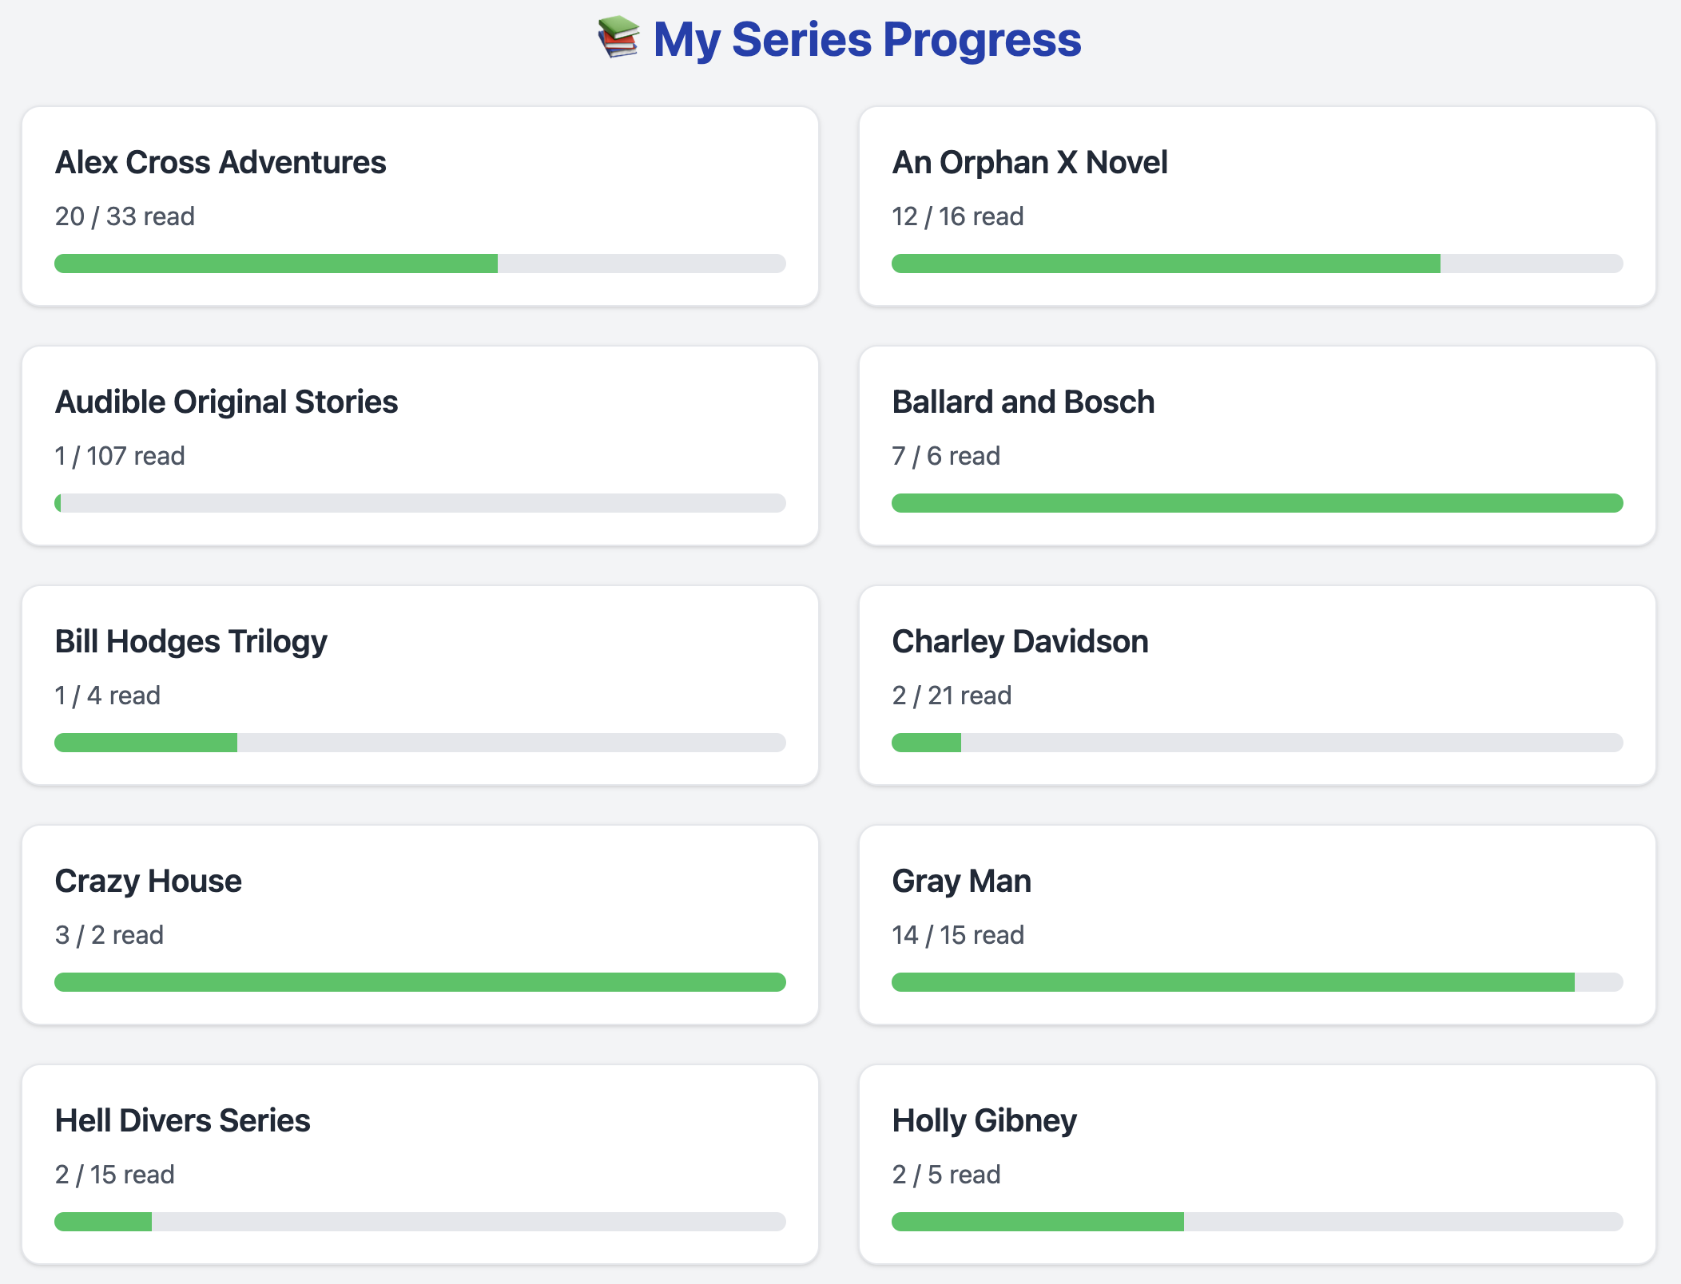The width and height of the screenshot is (1681, 1284).
Task: Click the '2 / 5 read' label under Holly Gibney
Action: [947, 1174]
